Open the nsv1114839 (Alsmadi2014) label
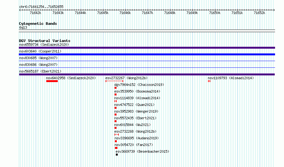This screenshot has height=167, width=284. [x=137, y=98]
